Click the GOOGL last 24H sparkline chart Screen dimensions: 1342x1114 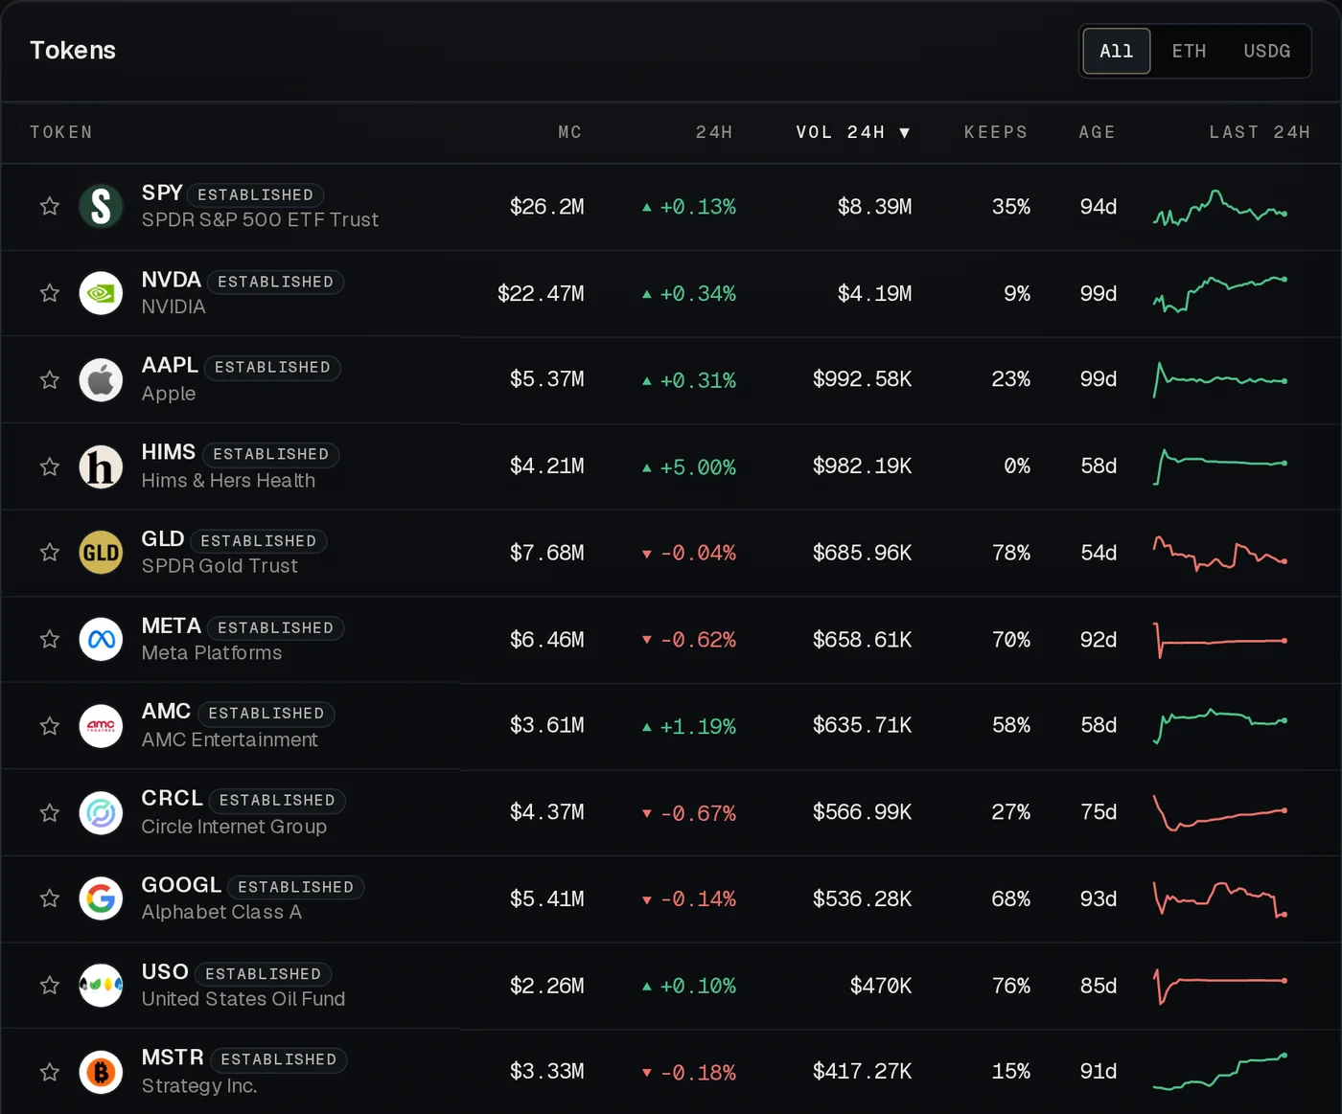[1220, 898]
